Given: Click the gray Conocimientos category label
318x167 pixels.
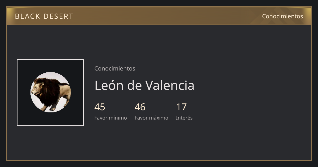Looking at the screenshot, I should click(x=115, y=68).
